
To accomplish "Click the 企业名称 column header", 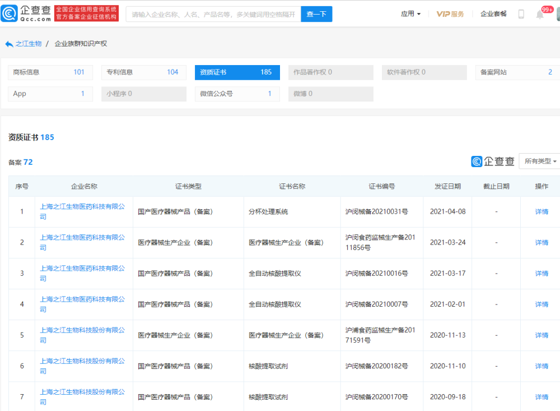I will [84, 186].
